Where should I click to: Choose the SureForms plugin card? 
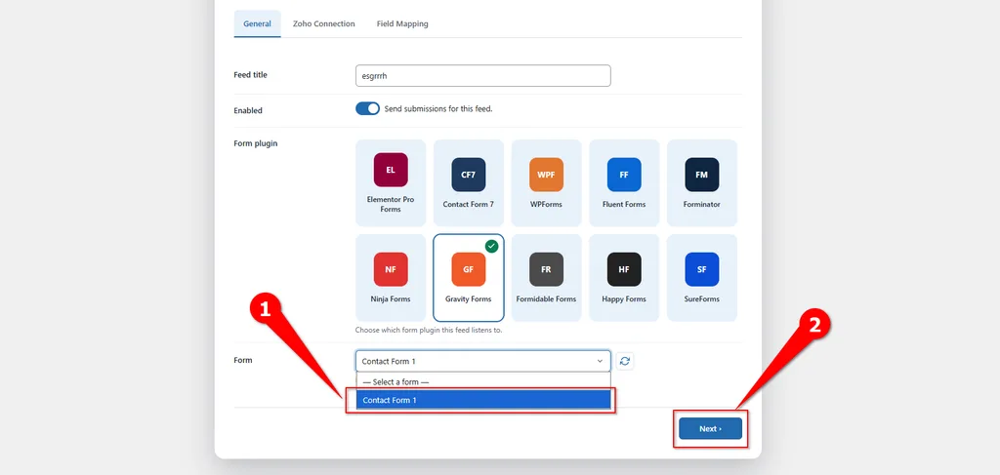pyautogui.click(x=701, y=278)
